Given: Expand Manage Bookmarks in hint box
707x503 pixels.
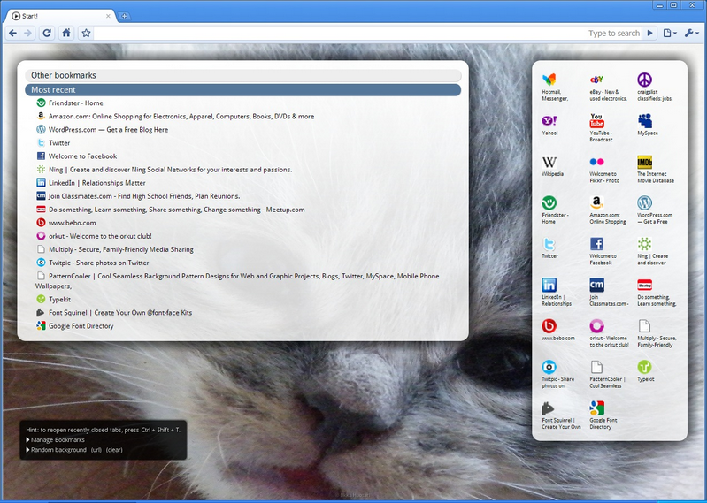Looking at the screenshot, I should 56,440.
